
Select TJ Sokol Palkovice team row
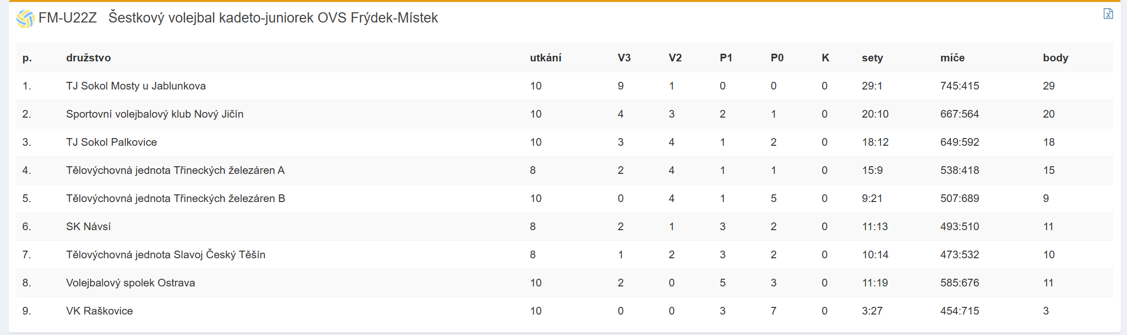111,142
